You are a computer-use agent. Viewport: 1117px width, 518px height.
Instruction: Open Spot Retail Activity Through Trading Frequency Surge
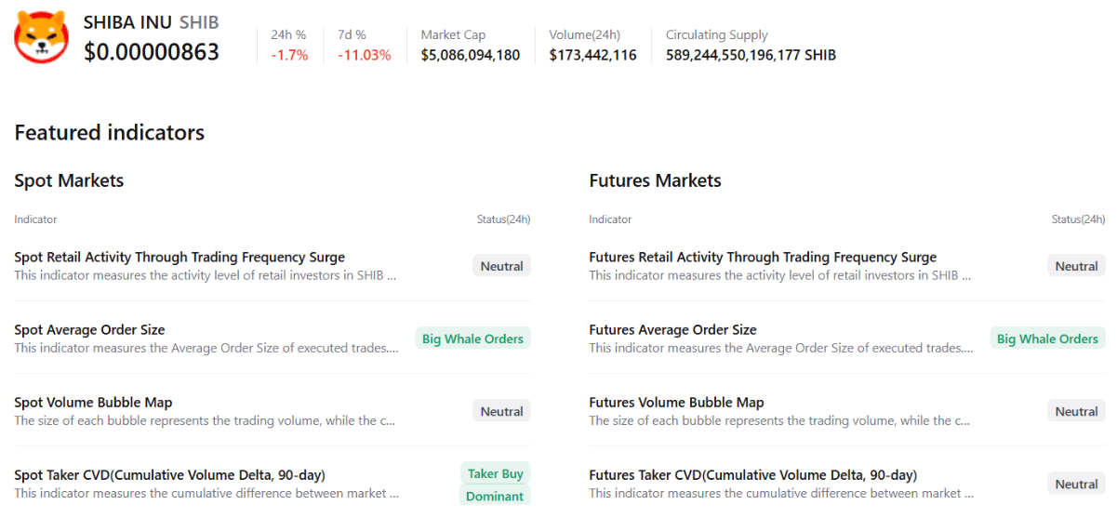pos(180,258)
